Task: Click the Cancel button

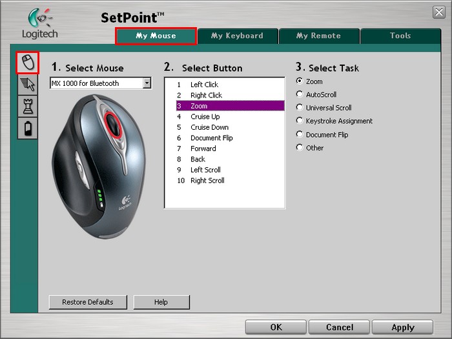Action: pyautogui.click(x=339, y=327)
